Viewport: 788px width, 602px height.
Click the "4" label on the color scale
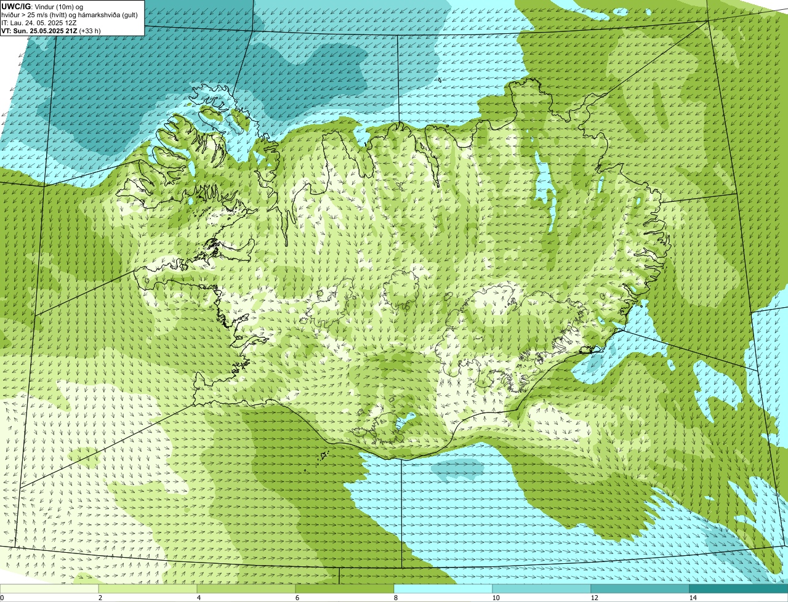[x=198, y=598]
